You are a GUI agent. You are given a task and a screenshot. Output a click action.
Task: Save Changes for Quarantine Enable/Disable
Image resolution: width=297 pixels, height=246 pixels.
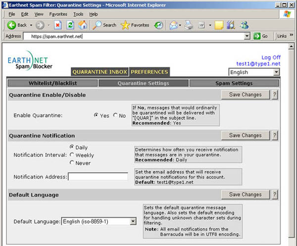(246, 95)
